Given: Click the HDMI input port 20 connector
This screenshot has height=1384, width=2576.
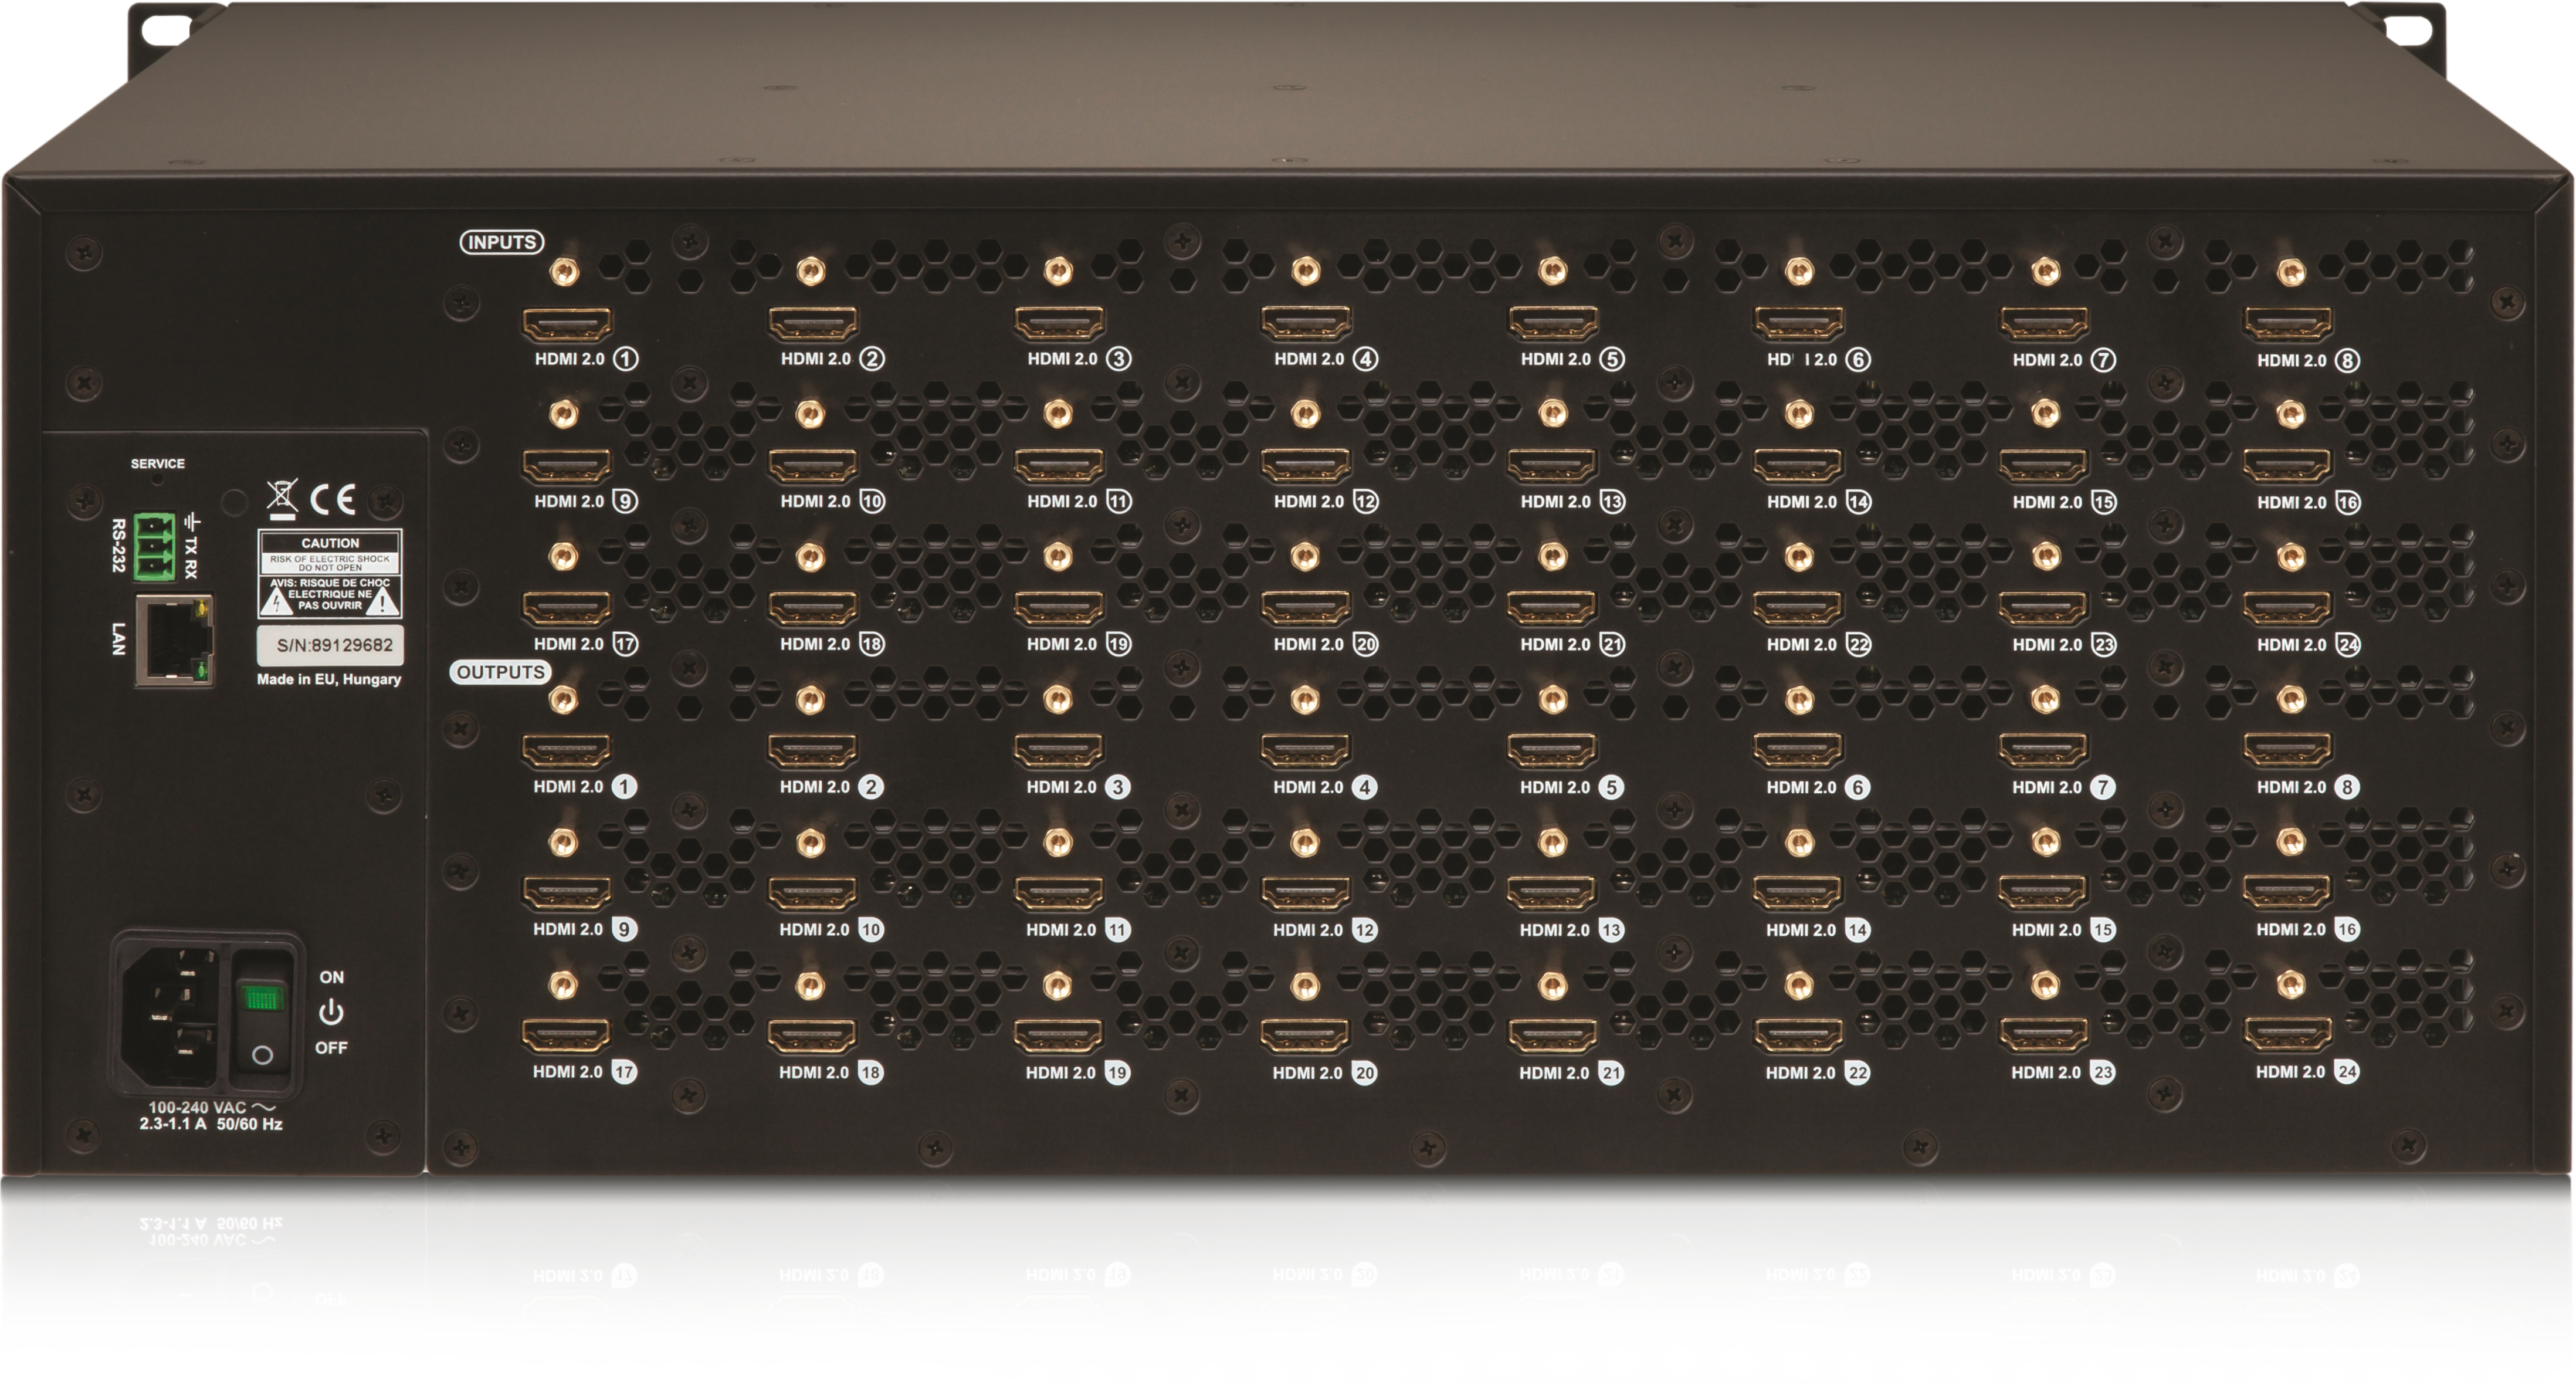Looking at the screenshot, I should click(x=1306, y=609).
